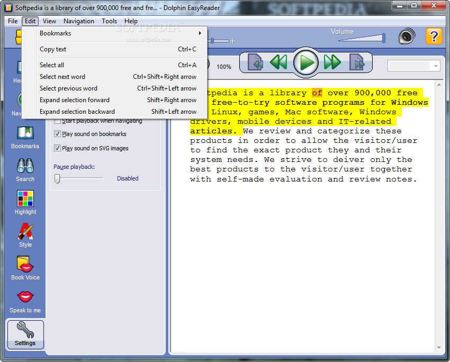Click the text pane scroll down arrow
The image size is (450, 362).
(x=439, y=348)
